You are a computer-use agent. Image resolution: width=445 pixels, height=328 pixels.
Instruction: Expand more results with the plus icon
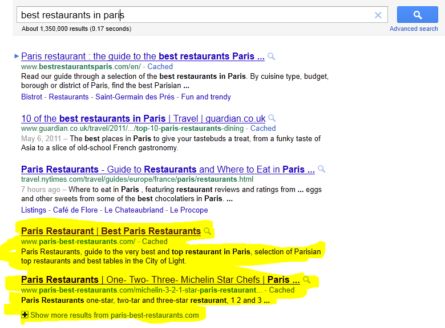[x=25, y=315]
